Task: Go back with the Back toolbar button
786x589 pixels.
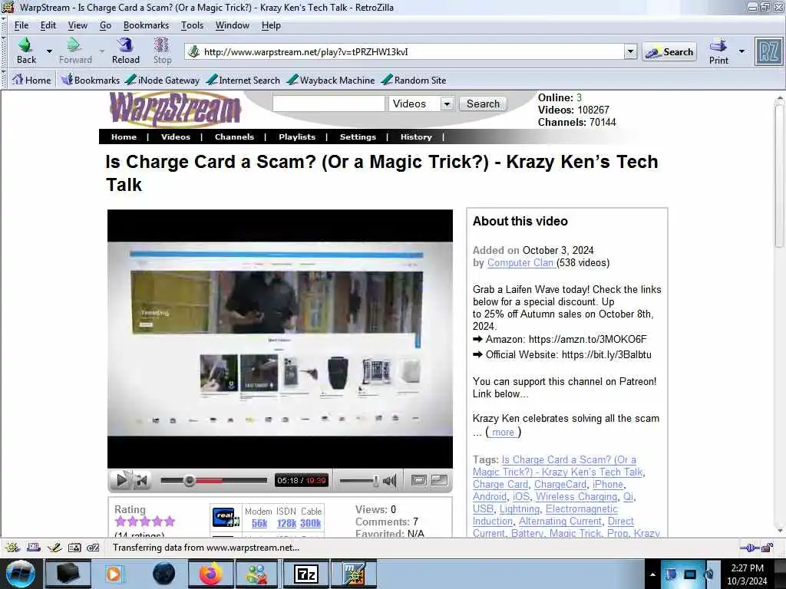Action: (x=26, y=51)
